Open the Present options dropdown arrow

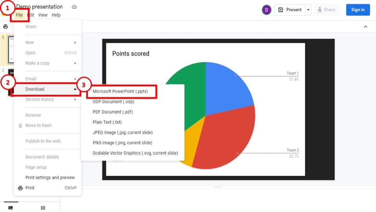point(308,10)
